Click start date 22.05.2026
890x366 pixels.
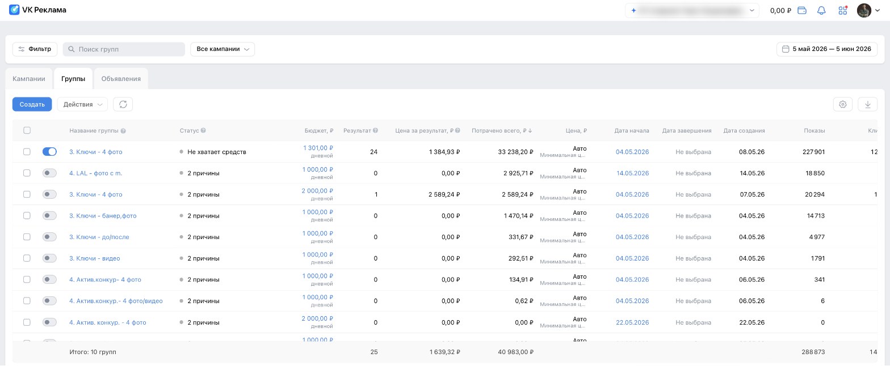click(632, 322)
